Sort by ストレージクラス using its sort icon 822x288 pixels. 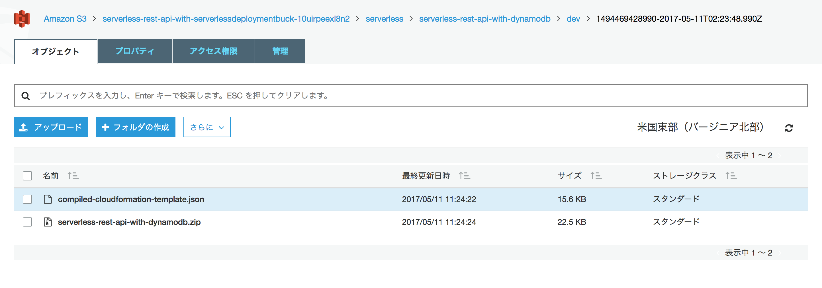pyautogui.click(x=731, y=176)
